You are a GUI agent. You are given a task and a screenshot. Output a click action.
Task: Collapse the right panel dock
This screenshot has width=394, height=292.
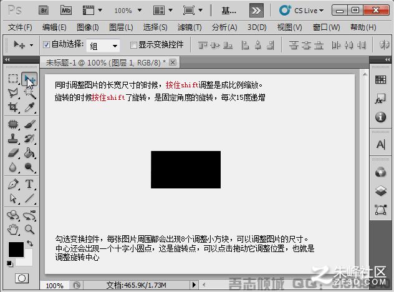click(387, 60)
